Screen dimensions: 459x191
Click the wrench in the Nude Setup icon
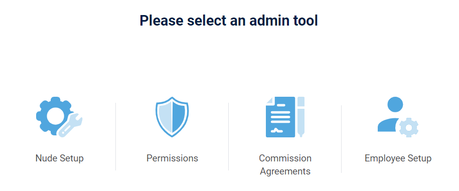[71, 125]
